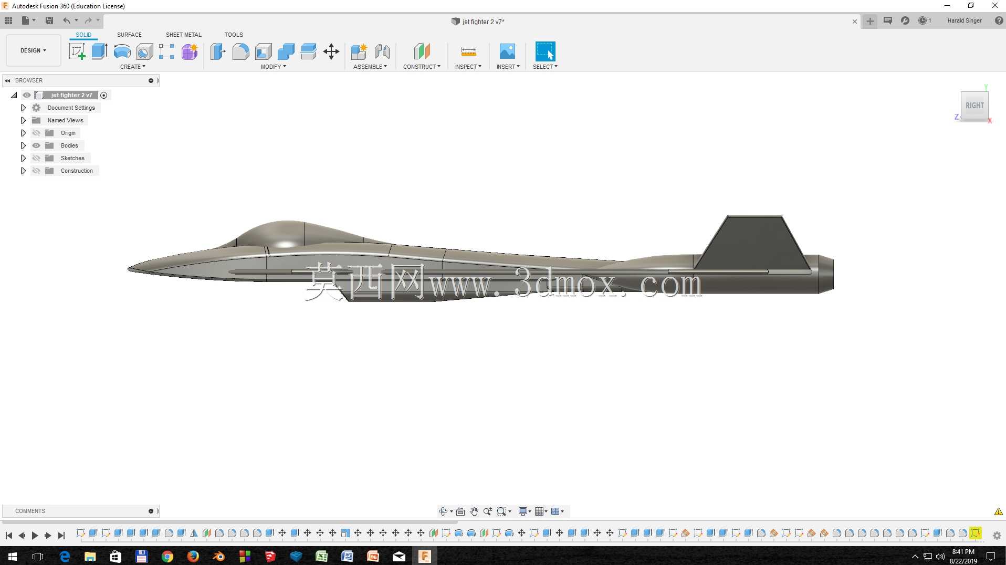Expand the Bodies node

[x=23, y=145]
